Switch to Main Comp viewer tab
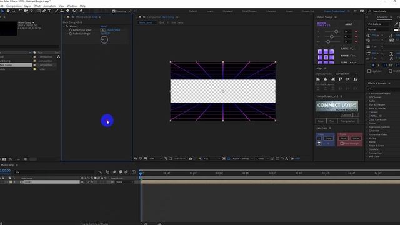Viewport: 400px width, 225px height. click(x=146, y=22)
